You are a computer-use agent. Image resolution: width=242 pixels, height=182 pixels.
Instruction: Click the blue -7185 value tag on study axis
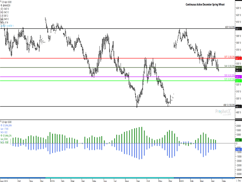[238, 149]
